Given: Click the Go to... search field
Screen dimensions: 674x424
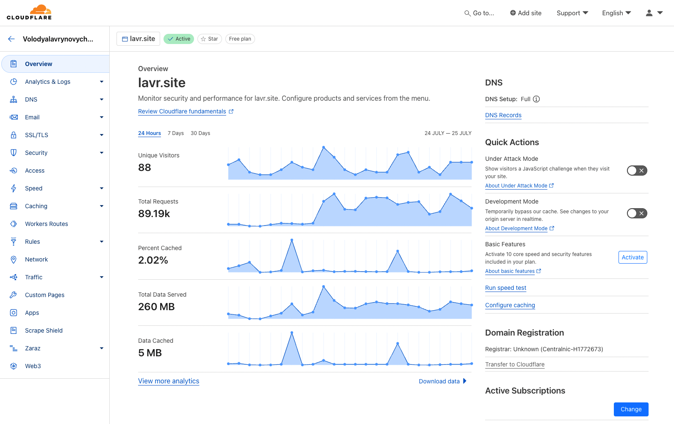Looking at the screenshot, I should pos(479,13).
